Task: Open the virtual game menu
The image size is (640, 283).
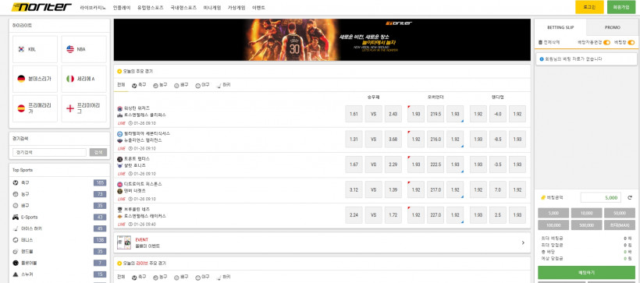Action: [236, 7]
